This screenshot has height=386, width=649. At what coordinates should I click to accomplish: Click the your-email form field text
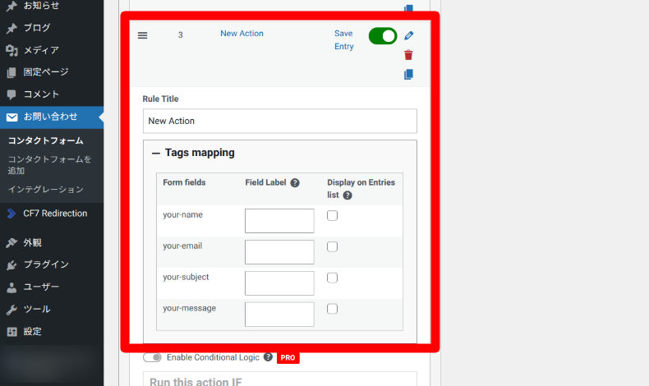pos(182,246)
